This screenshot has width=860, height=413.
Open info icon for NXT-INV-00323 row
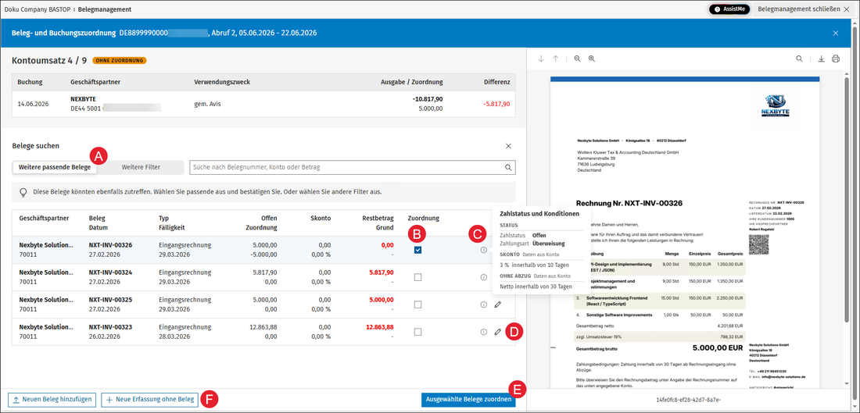point(484,331)
